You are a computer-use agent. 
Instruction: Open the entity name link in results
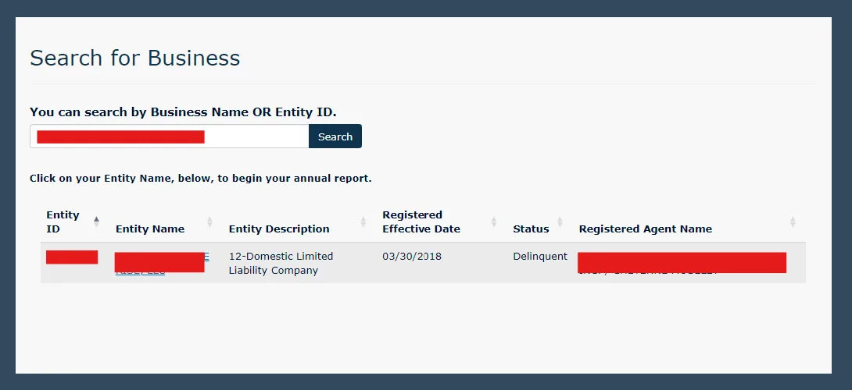point(162,263)
